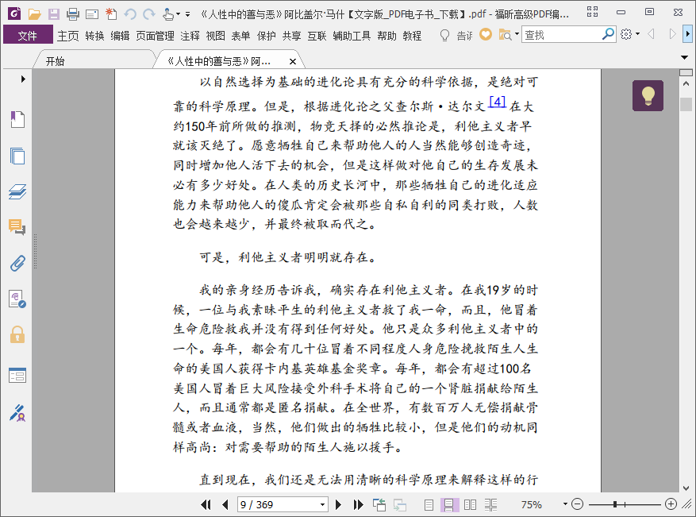The width and height of the screenshot is (696, 517).
Task: Go to next page arrow
Action: point(338,504)
